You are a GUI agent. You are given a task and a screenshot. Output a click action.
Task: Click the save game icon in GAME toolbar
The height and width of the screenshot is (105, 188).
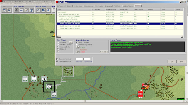click(x=9, y=10)
